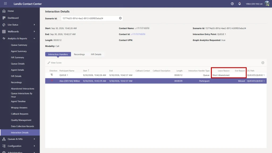Select the QUEUE 1 participant row
Viewport: 272px width, 153px height.
click(x=156, y=75)
